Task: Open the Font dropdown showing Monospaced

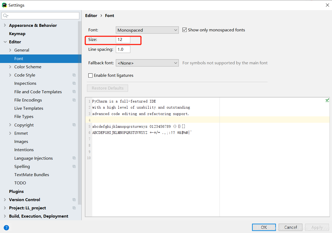Action: point(147,30)
